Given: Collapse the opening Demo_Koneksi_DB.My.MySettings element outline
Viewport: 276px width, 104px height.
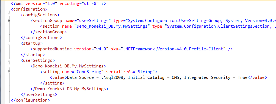Looking at the screenshot, I should [x=9, y=66].
